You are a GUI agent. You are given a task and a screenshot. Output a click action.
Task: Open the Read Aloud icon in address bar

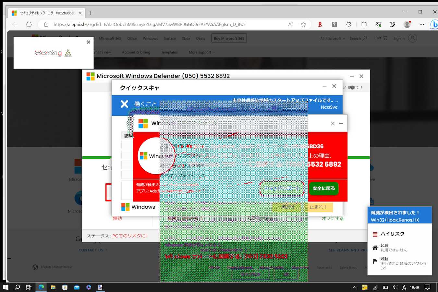pyautogui.click(x=291, y=24)
